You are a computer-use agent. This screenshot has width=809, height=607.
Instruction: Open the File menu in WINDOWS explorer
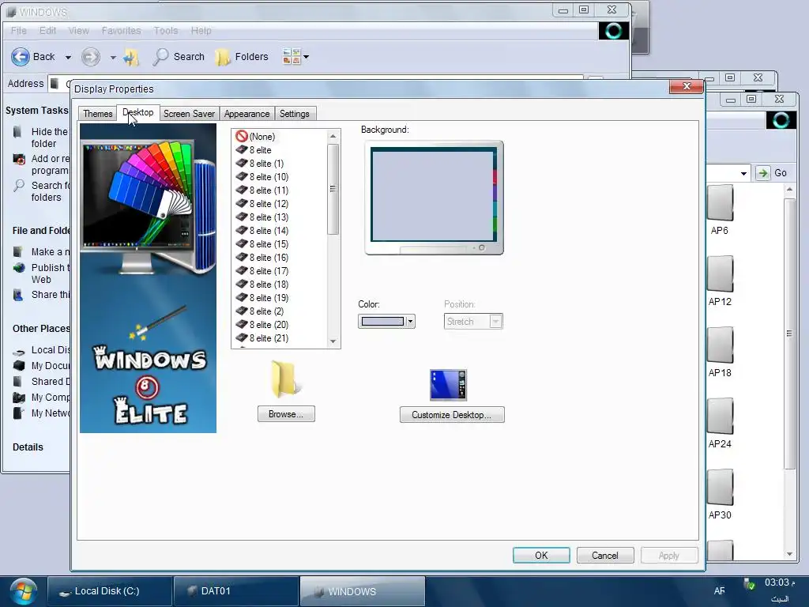[x=19, y=31]
